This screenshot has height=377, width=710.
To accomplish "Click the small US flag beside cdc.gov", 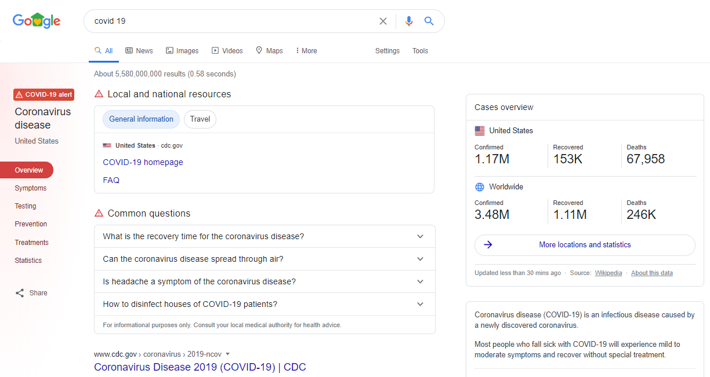I will [x=107, y=146].
